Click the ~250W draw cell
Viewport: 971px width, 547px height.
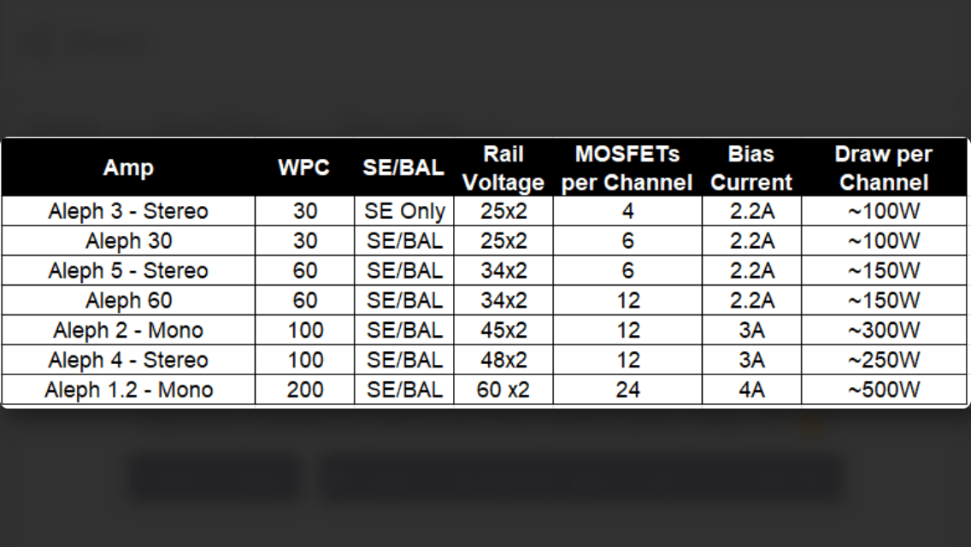884,360
